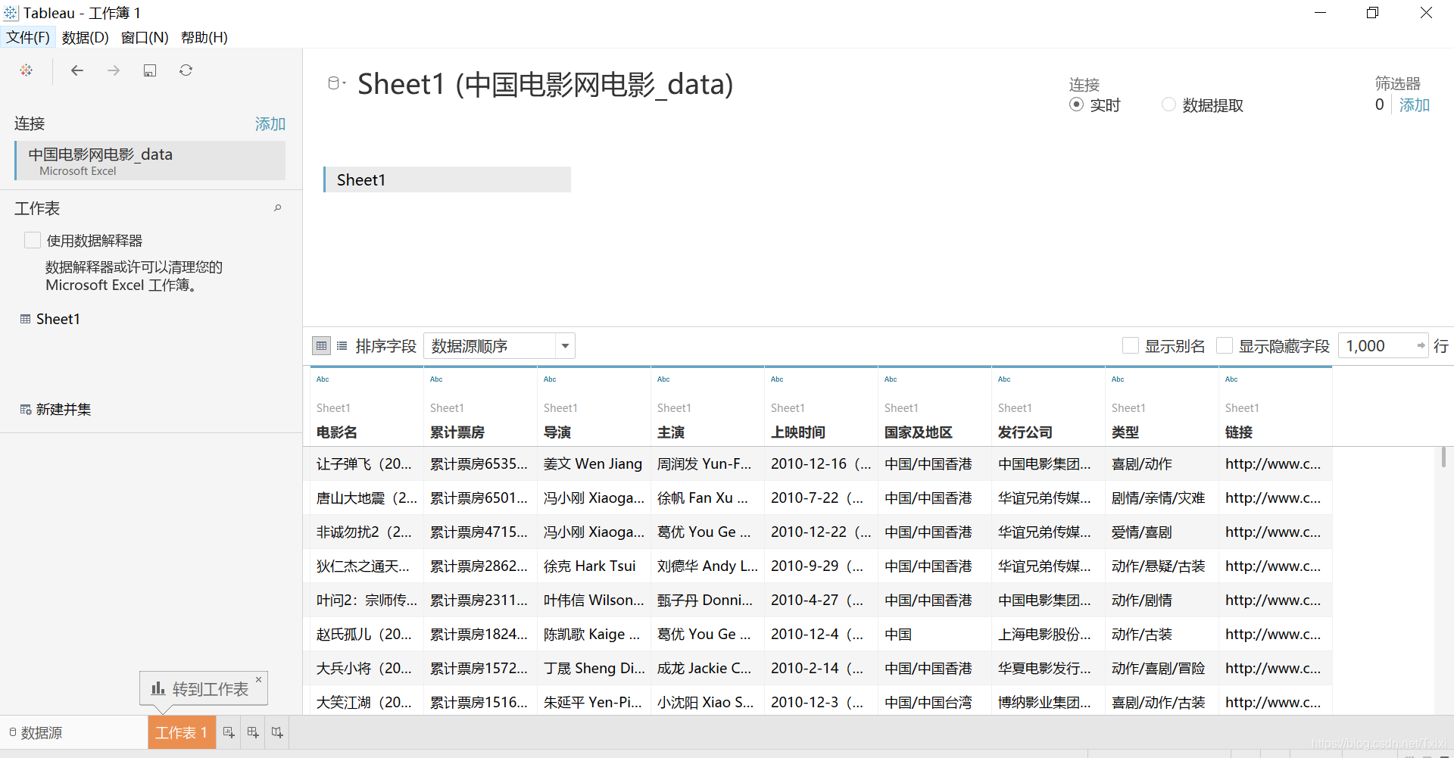Screen dimensions: 1454x758
Task: Switch to the 工作表 1 tab
Action: coord(181,732)
